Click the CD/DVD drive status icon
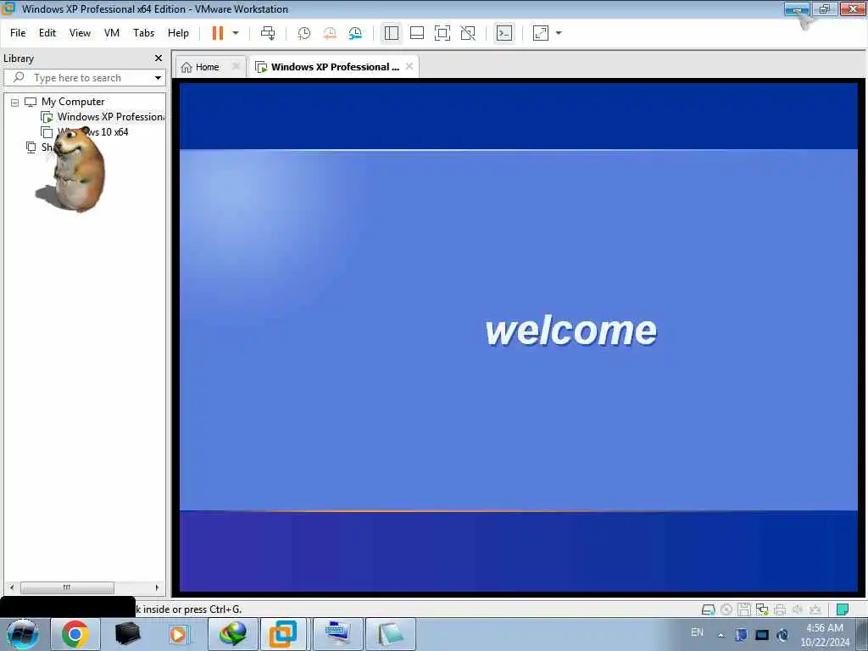This screenshot has width=868, height=651. [726, 610]
